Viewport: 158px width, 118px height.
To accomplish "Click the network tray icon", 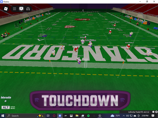I will [x=131, y=116].
